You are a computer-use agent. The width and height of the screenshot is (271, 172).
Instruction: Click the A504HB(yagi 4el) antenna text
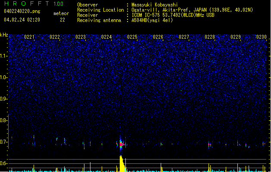152,20
